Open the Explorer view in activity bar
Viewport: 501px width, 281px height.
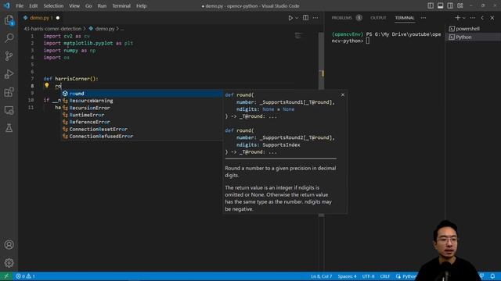[x=9, y=20]
